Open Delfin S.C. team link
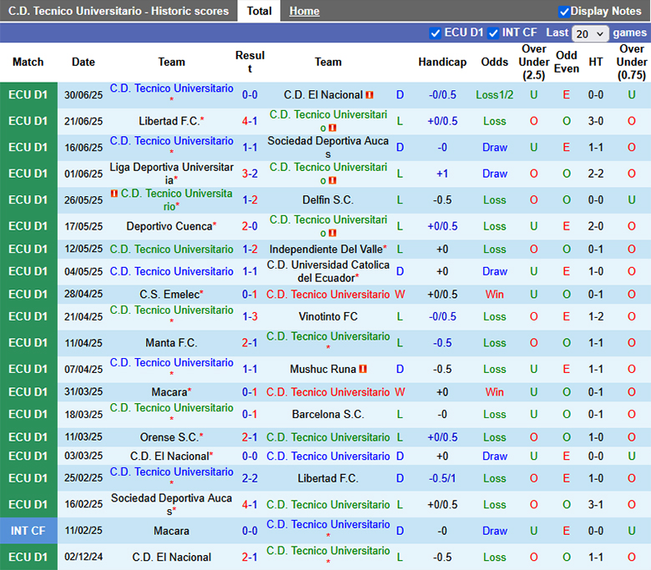The image size is (651, 570). pyautogui.click(x=328, y=200)
